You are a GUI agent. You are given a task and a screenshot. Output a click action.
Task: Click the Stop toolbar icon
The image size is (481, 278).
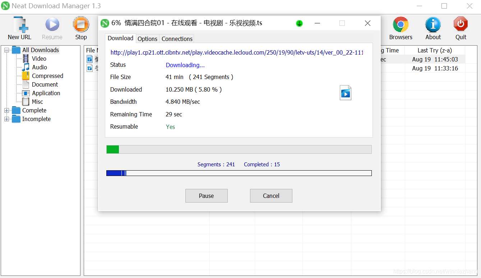[81, 25]
